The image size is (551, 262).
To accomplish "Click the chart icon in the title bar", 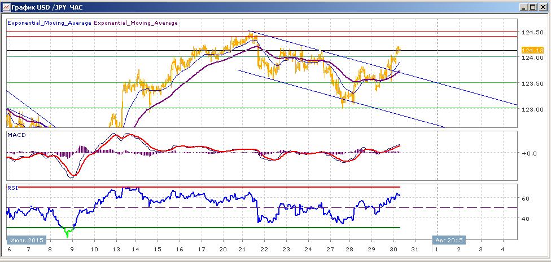I will coord(6,7).
